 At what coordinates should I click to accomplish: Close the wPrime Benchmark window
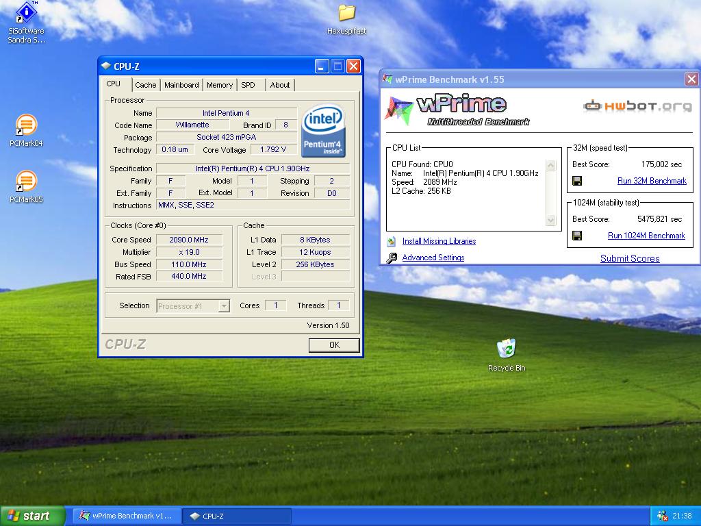[691, 79]
